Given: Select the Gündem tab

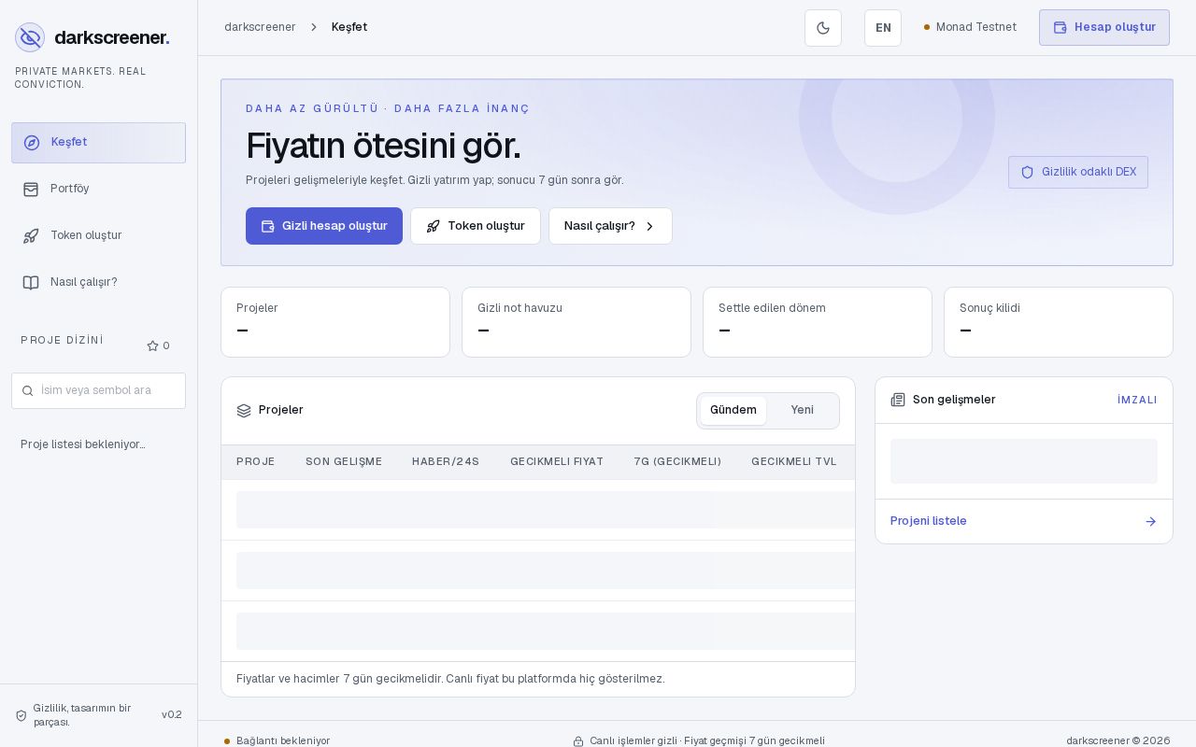Looking at the screenshot, I should [x=733, y=411].
